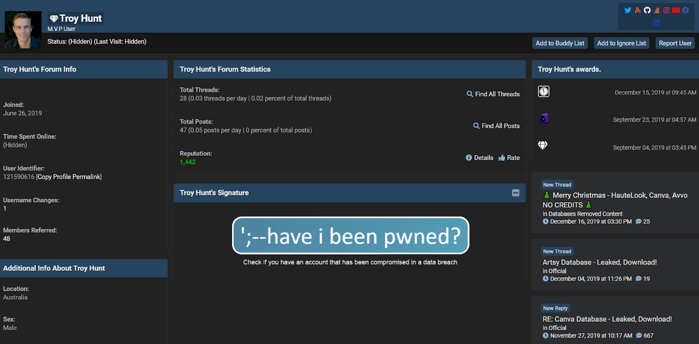Click the clock icon before December 04, 2019
This screenshot has height=344, width=699.
click(545, 279)
